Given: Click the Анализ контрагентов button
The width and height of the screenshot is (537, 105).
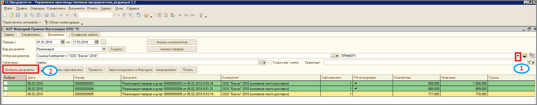Looking at the screenshot, I should pyautogui.click(x=172, y=42).
